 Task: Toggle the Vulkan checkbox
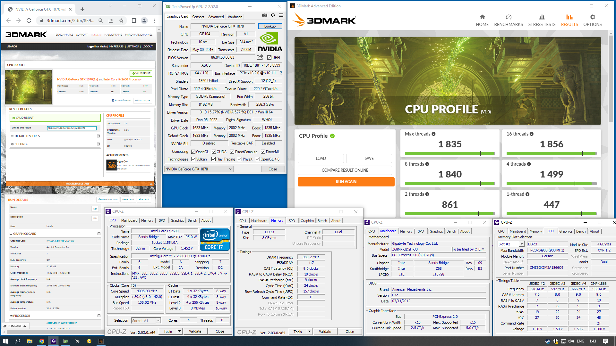(193, 159)
